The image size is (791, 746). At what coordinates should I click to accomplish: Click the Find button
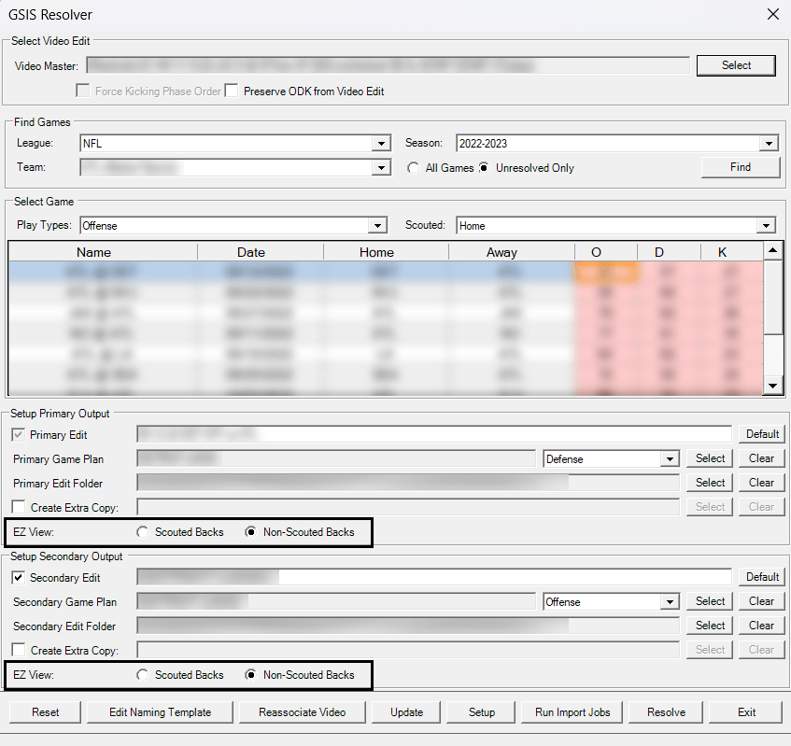tap(740, 167)
